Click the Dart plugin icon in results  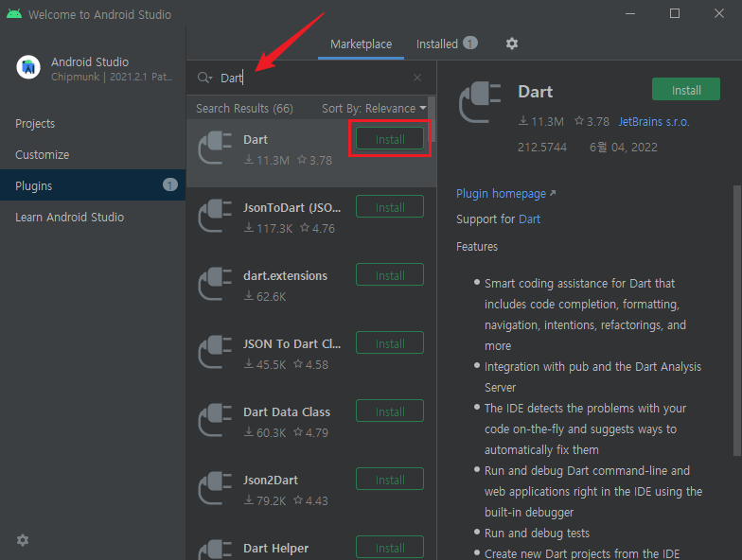click(216, 148)
